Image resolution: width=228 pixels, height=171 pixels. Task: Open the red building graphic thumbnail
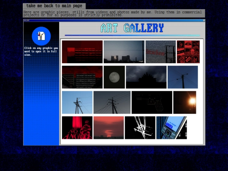[82, 52]
